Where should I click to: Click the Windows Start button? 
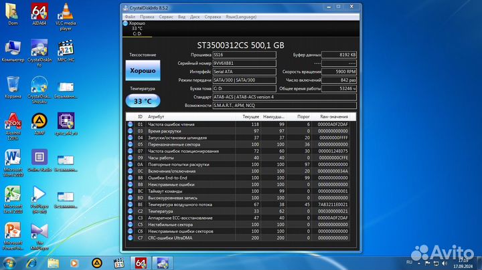click(9, 263)
